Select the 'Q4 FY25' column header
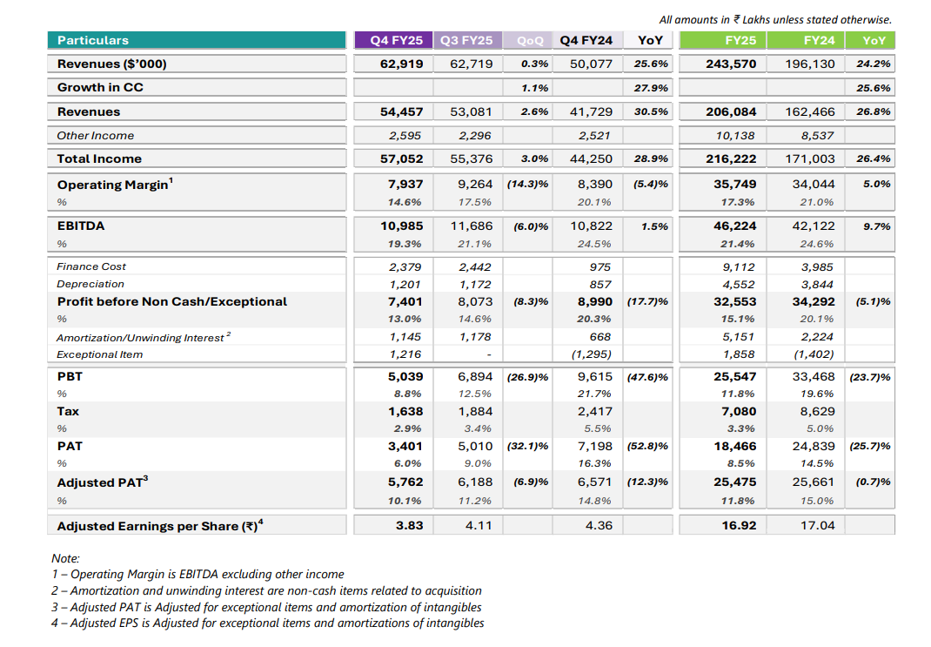931x647 pixels. click(x=394, y=40)
